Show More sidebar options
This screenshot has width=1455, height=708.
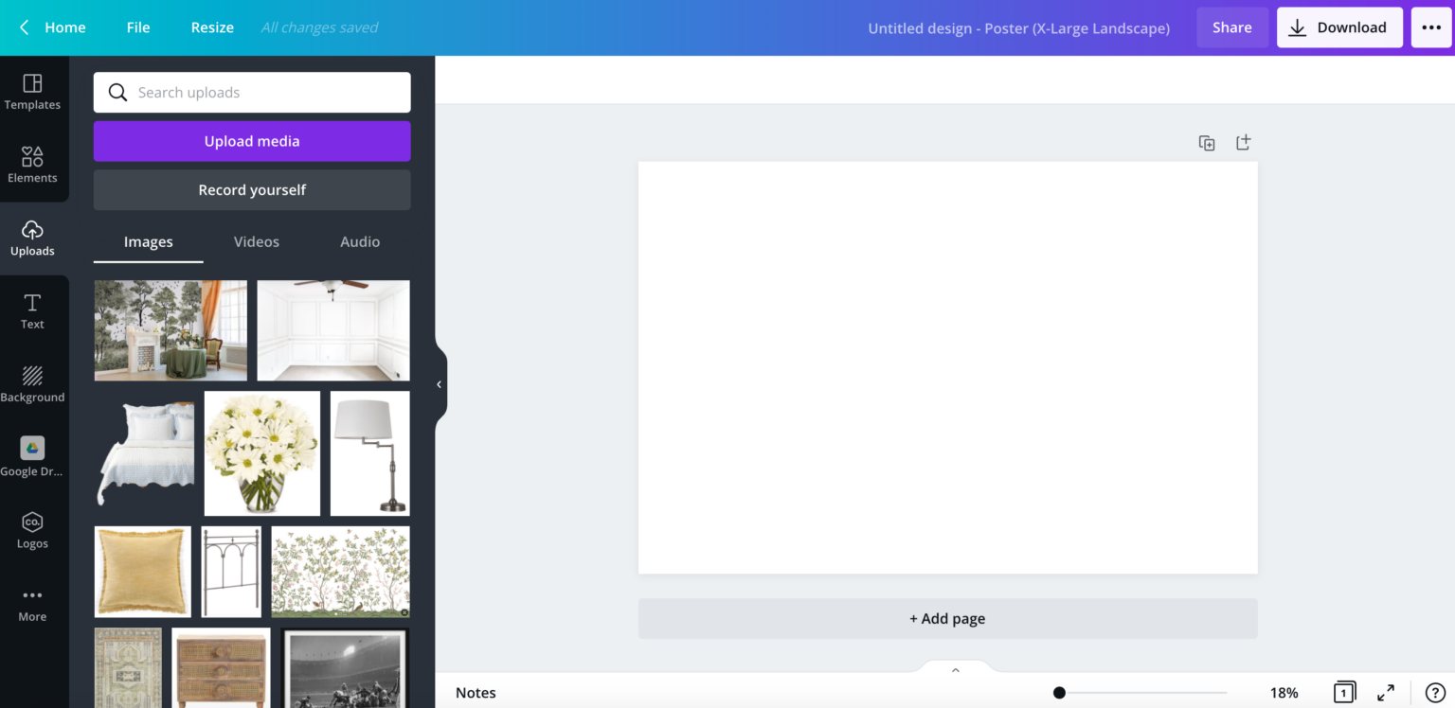tap(32, 604)
